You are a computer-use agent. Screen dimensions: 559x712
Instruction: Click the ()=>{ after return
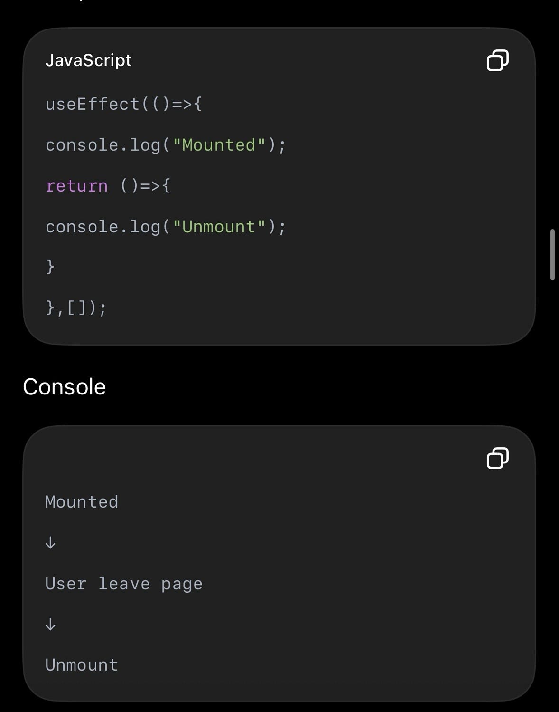(145, 186)
